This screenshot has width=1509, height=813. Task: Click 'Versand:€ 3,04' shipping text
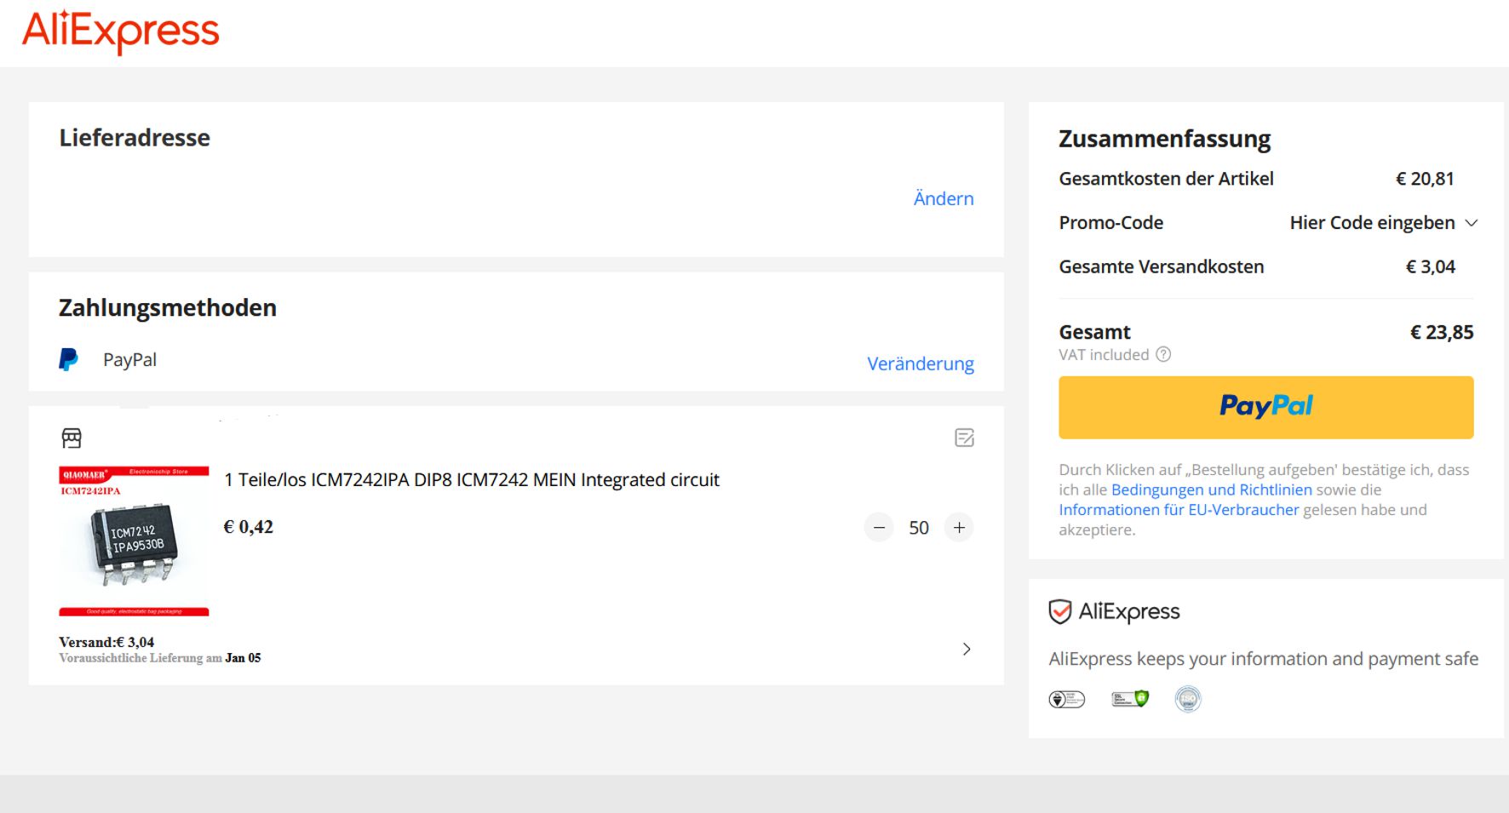[106, 642]
